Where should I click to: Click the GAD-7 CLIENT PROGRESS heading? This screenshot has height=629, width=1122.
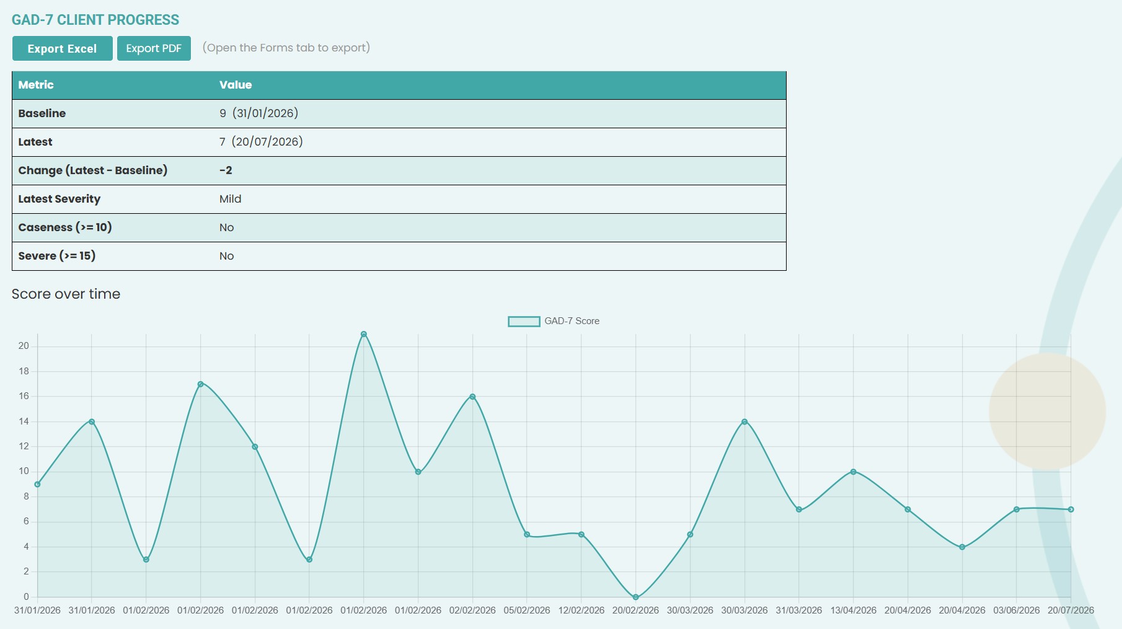[x=95, y=20]
